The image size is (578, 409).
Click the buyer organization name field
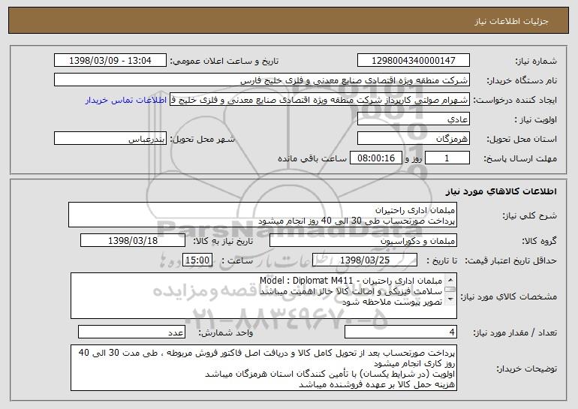(x=262, y=80)
